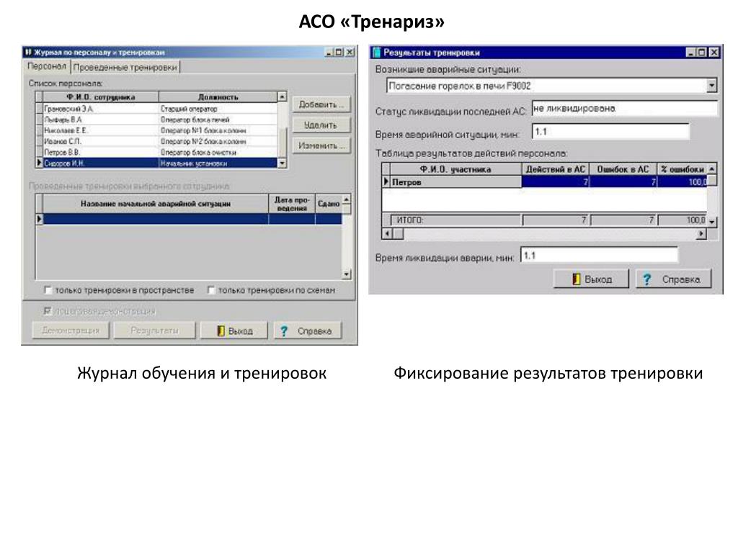Click the время ликвидации аварии field
Viewport: 738px width, 553px height.
click(x=599, y=256)
